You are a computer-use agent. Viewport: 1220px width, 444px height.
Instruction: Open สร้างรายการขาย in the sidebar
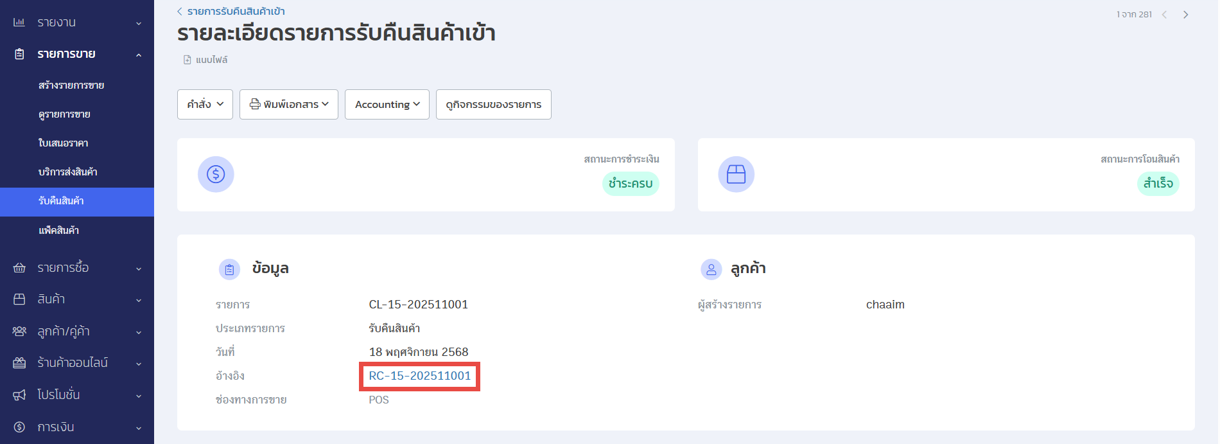tap(71, 85)
